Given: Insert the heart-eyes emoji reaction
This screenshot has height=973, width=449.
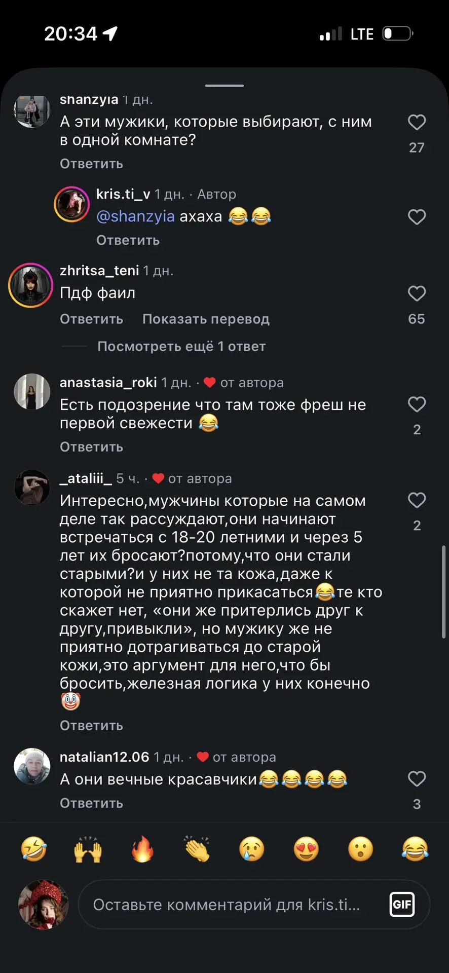Looking at the screenshot, I should pyautogui.click(x=306, y=849).
